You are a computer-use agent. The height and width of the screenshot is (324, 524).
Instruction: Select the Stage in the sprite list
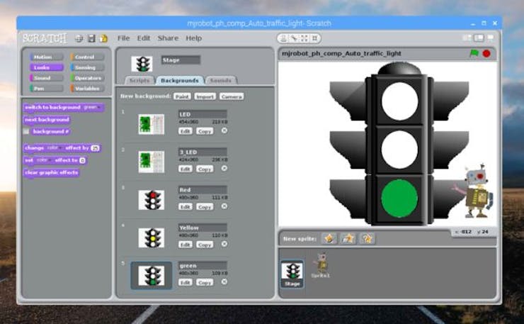pyautogui.click(x=292, y=274)
